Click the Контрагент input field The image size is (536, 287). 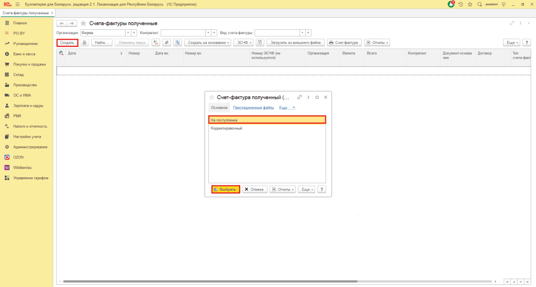click(182, 33)
